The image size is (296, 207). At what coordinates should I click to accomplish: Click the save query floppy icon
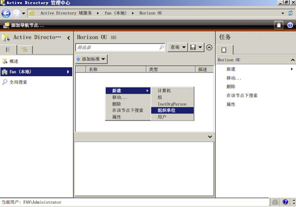pos(193,47)
